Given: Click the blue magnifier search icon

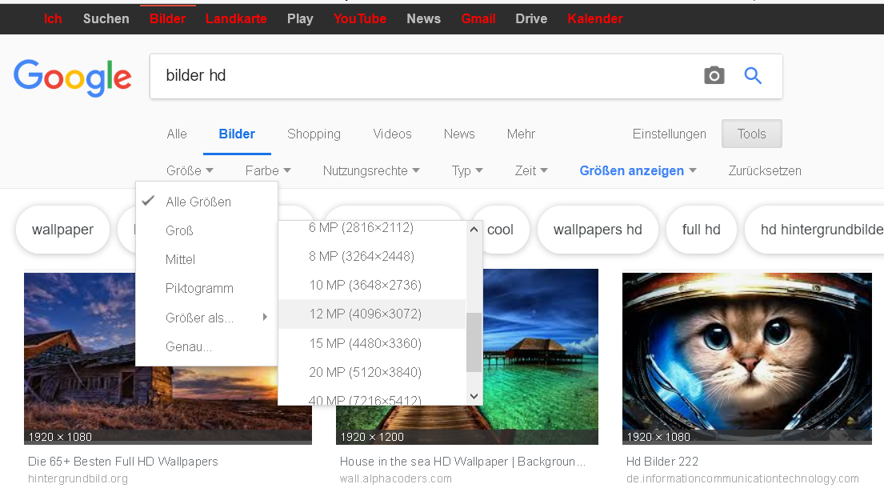Looking at the screenshot, I should [753, 76].
